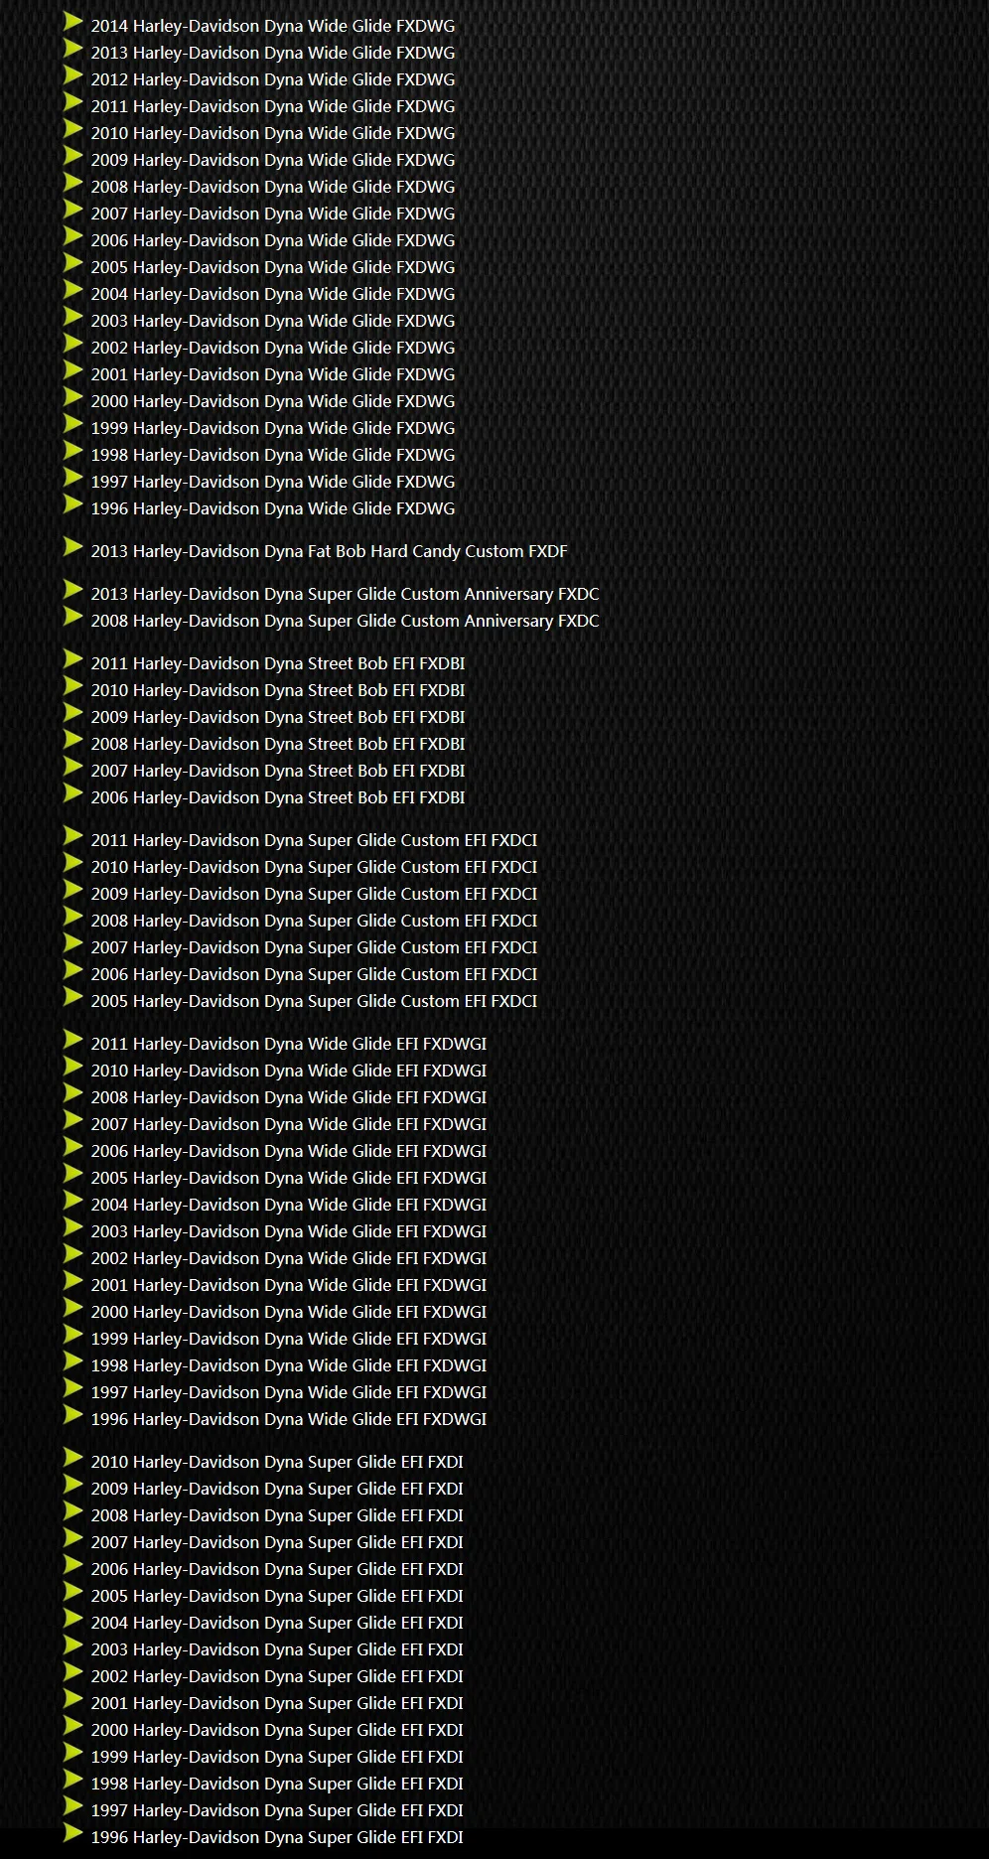The width and height of the screenshot is (989, 1859).
Task: Select text 1999 Harley-Davidson Dyna Wide Glide FXDWG
Action: click(x=273, y=428)
